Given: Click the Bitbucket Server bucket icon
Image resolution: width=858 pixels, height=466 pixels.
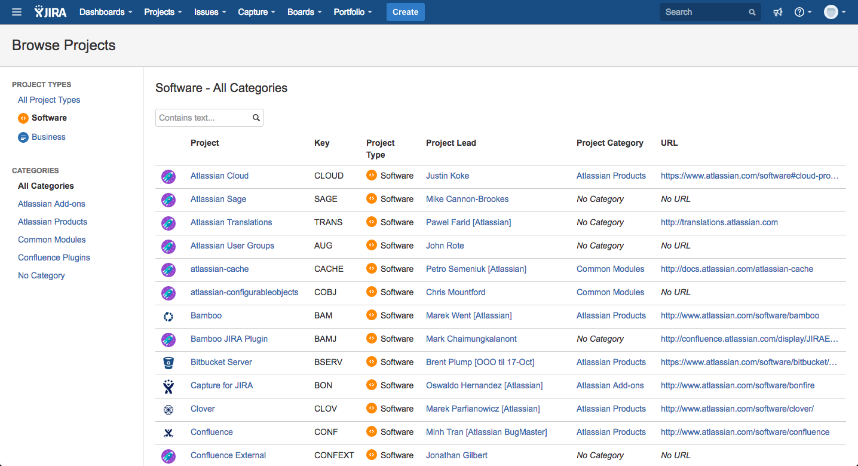Looking at the screenshot, I should tap(168, 363).
